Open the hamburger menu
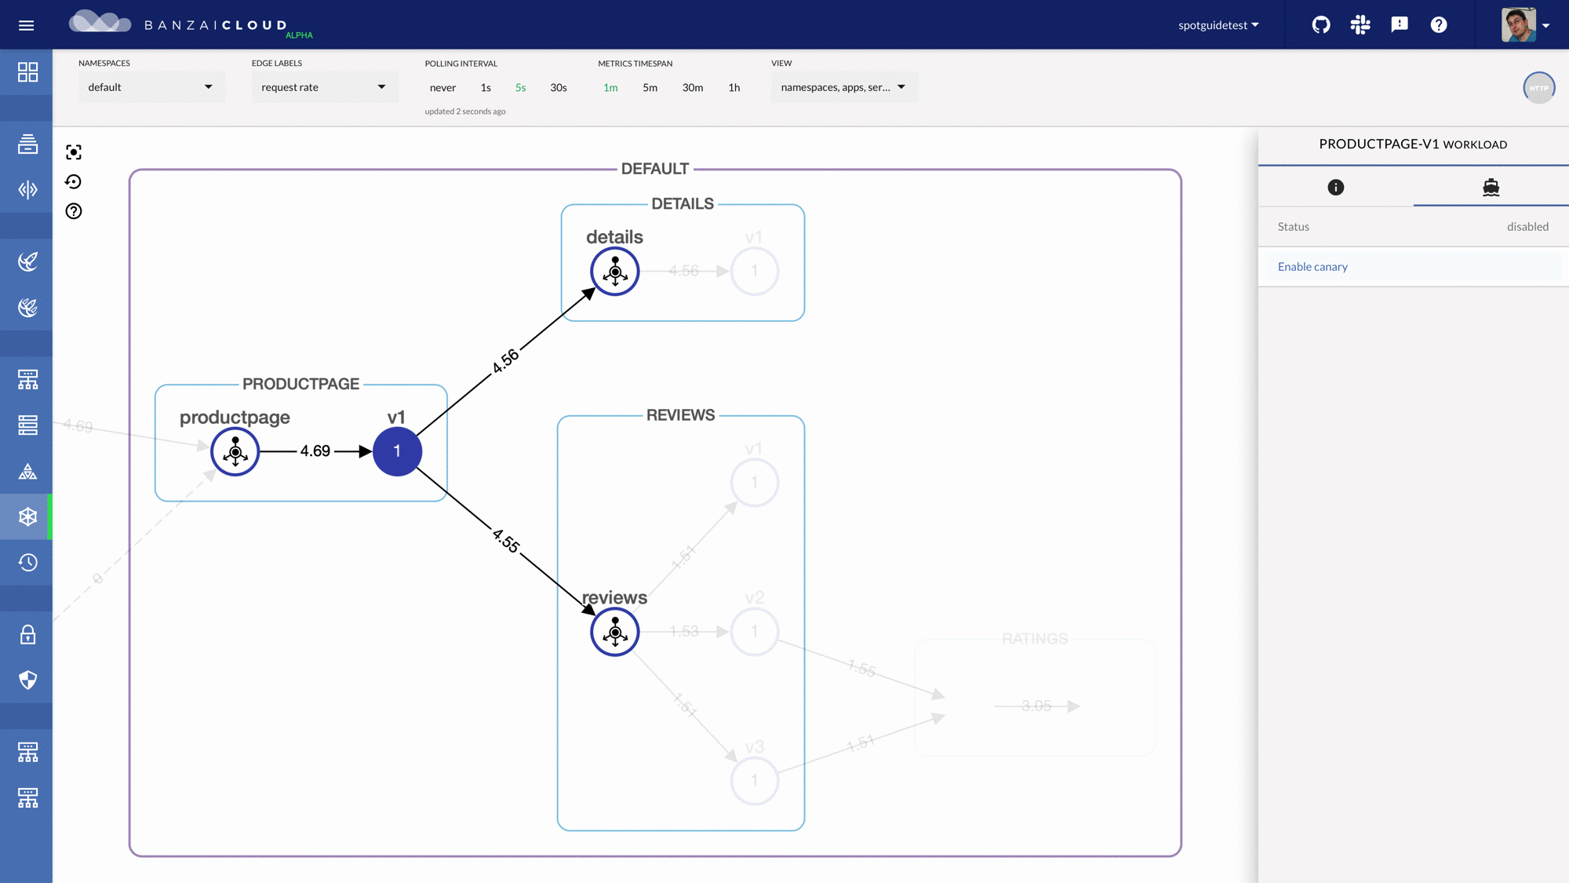 [26, 25]
